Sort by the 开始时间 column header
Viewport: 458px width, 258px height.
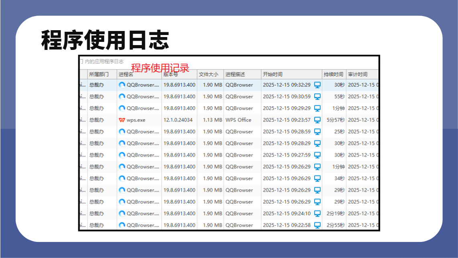(x=291, y=74)
